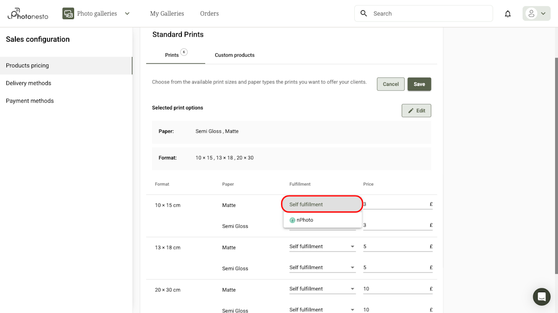Cancel the current edits

tap(390, 84)
